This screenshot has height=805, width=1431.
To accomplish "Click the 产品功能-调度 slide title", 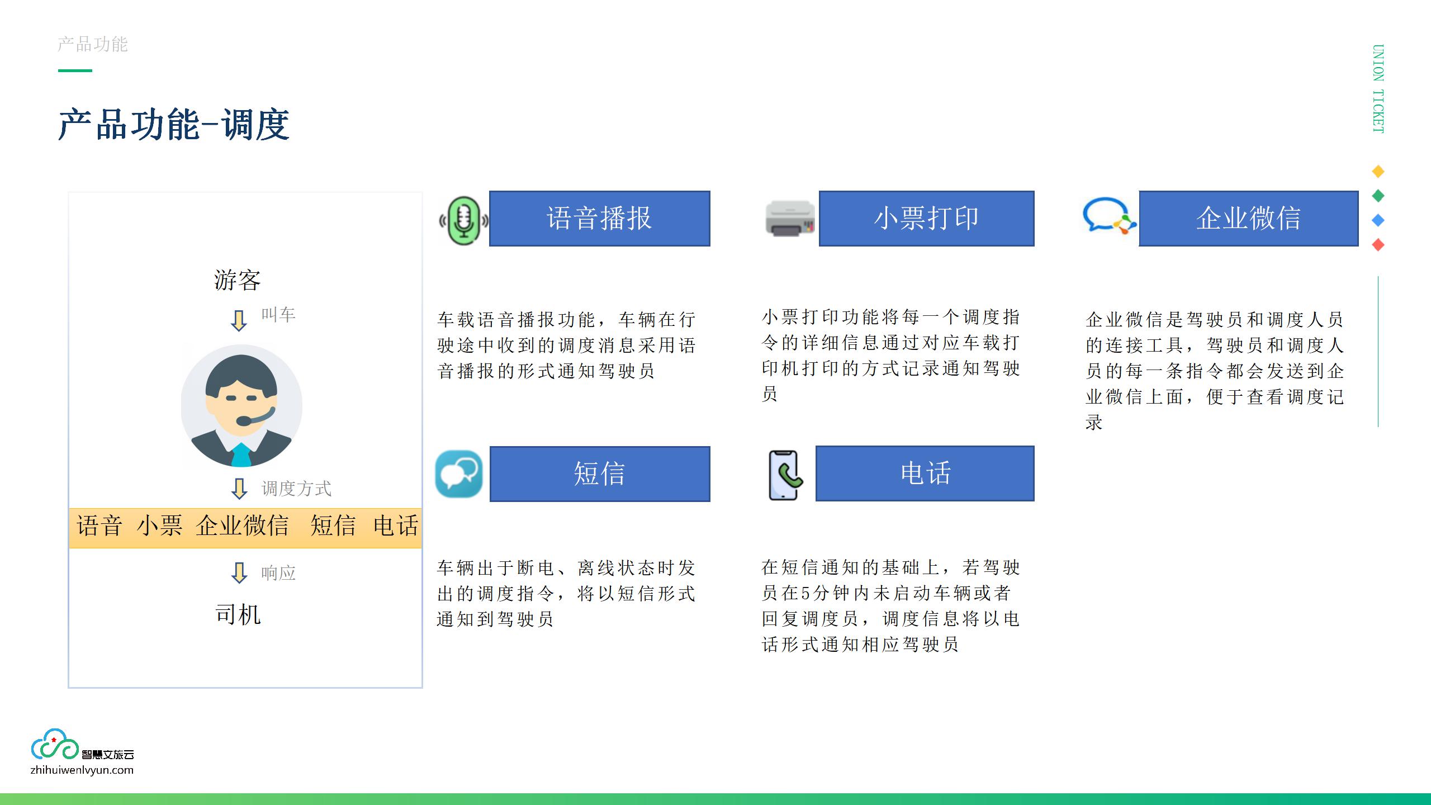I will pyautogui.click(x=174, y=125).
